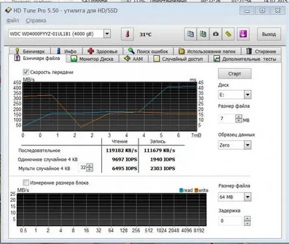Open the Образец данных Zero dropdown
Viewport: 289px width, 244px height.
pyautogui.click(x=248, y=145)
